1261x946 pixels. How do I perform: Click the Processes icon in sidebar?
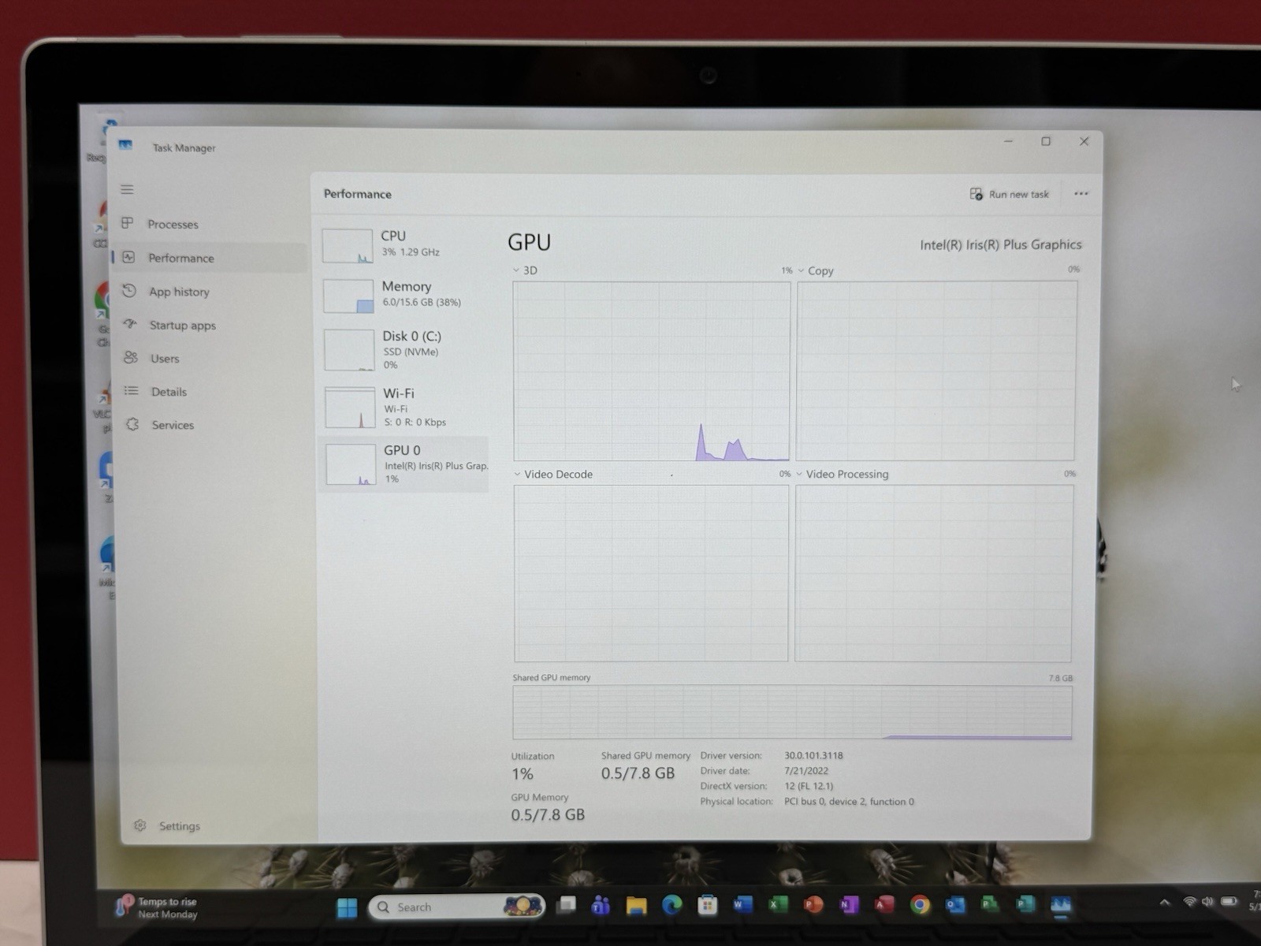[127, 223]
